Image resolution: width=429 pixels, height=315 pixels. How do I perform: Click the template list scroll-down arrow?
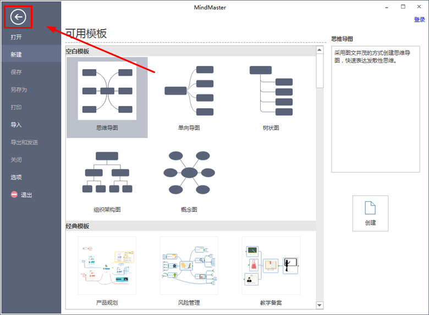point(320,305)
